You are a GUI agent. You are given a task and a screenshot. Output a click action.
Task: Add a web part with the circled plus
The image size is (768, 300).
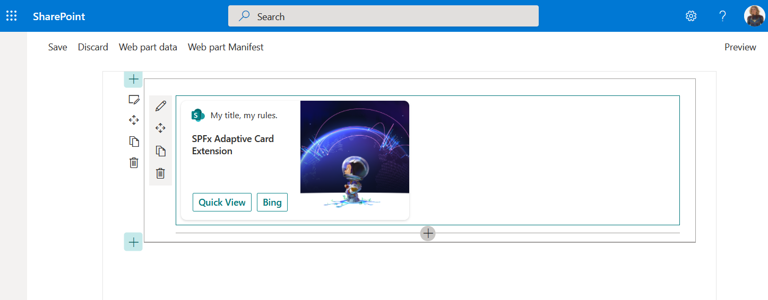point(428,233)
